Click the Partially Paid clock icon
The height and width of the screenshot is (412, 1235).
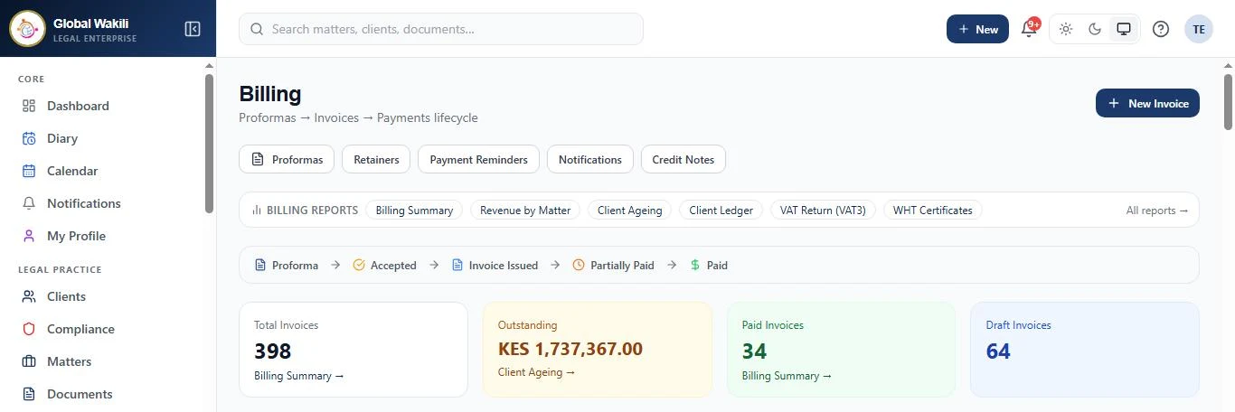coord(580,266)
